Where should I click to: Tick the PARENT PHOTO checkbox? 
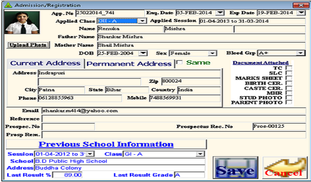pyautogui.click(x=289, y=102)
